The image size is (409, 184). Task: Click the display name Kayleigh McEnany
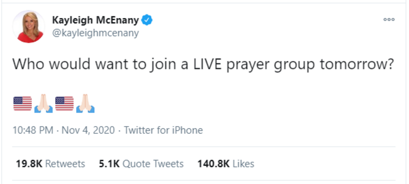point(95,20)
